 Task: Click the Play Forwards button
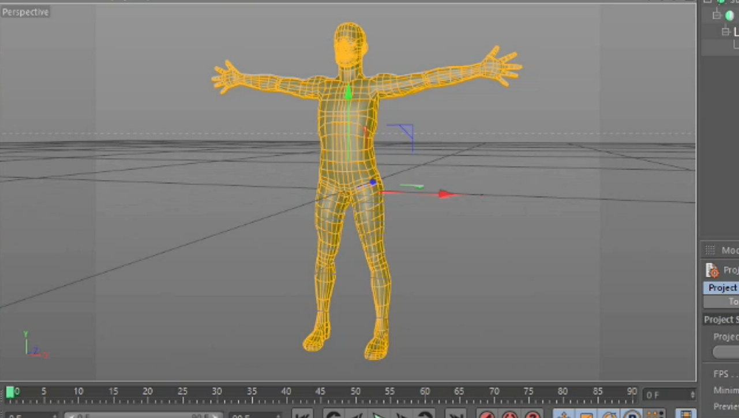point(380,414)
